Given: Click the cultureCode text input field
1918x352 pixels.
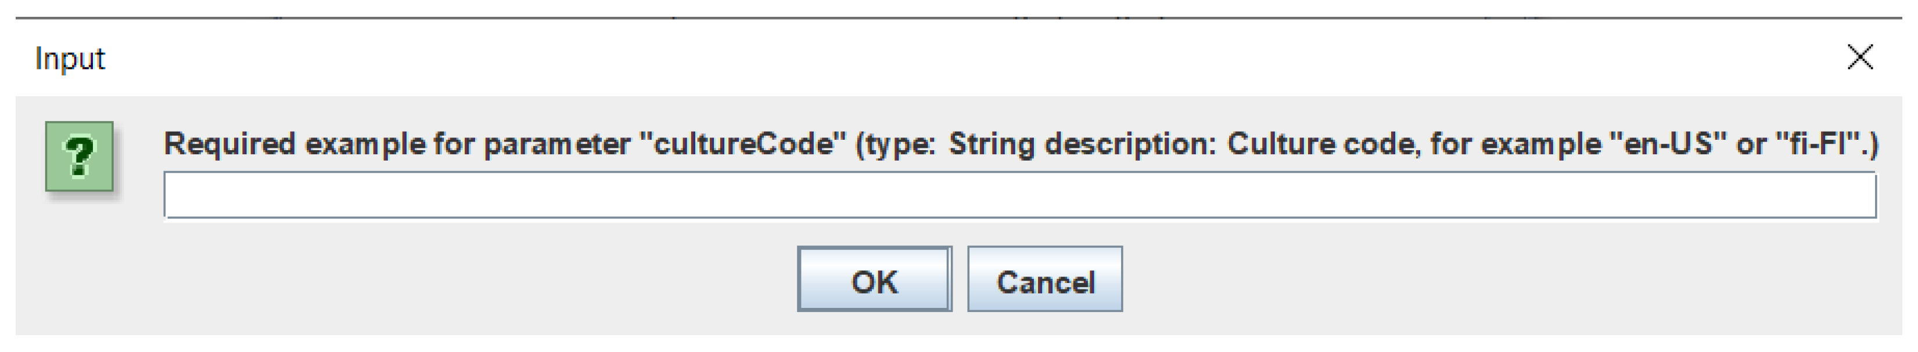Looking at the screenshot, I should (1019, 195).
